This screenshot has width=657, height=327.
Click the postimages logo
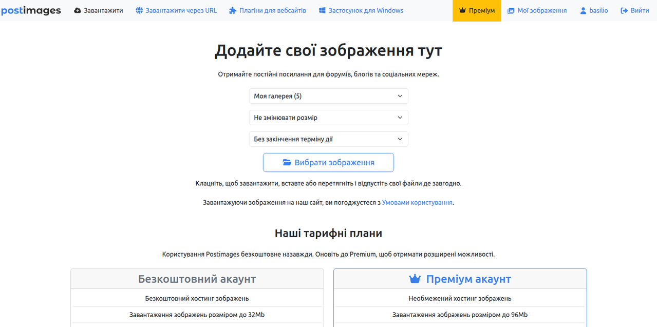pos(31,10)
